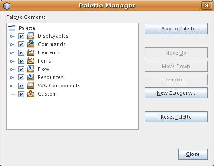Select the Elements tree item label

[x=49, y=52]
